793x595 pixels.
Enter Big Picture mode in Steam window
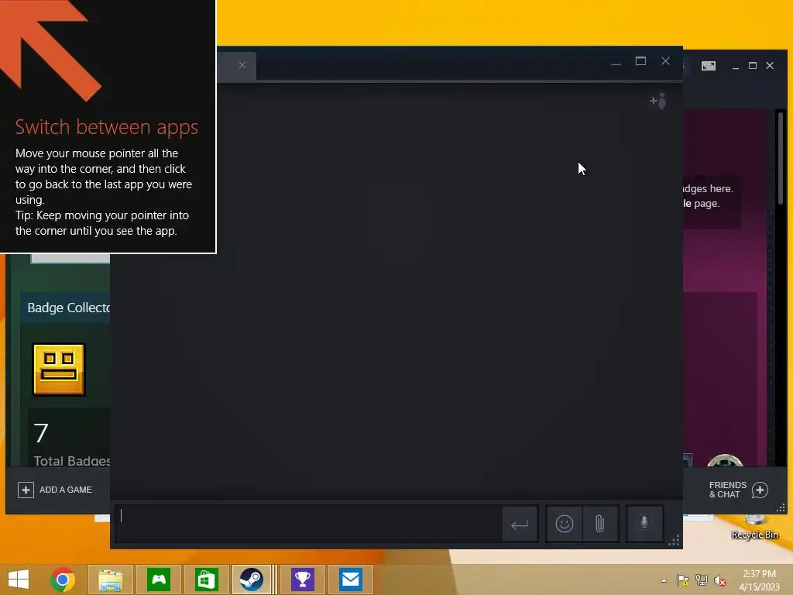[708, 66]
